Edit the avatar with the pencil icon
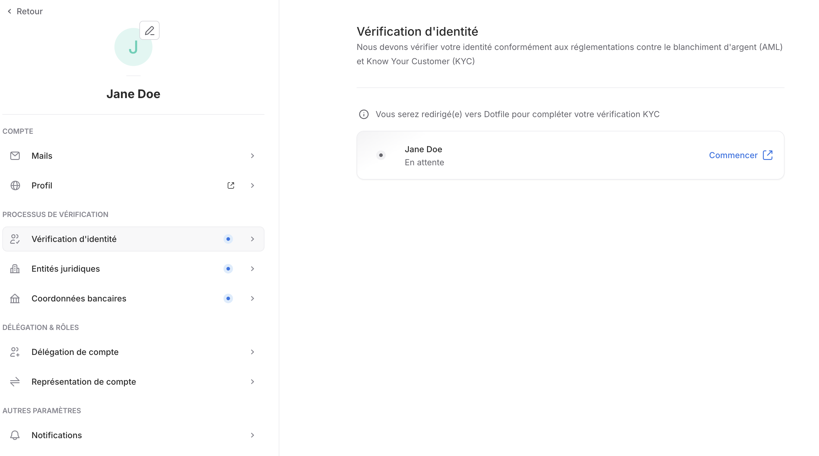 149,31
